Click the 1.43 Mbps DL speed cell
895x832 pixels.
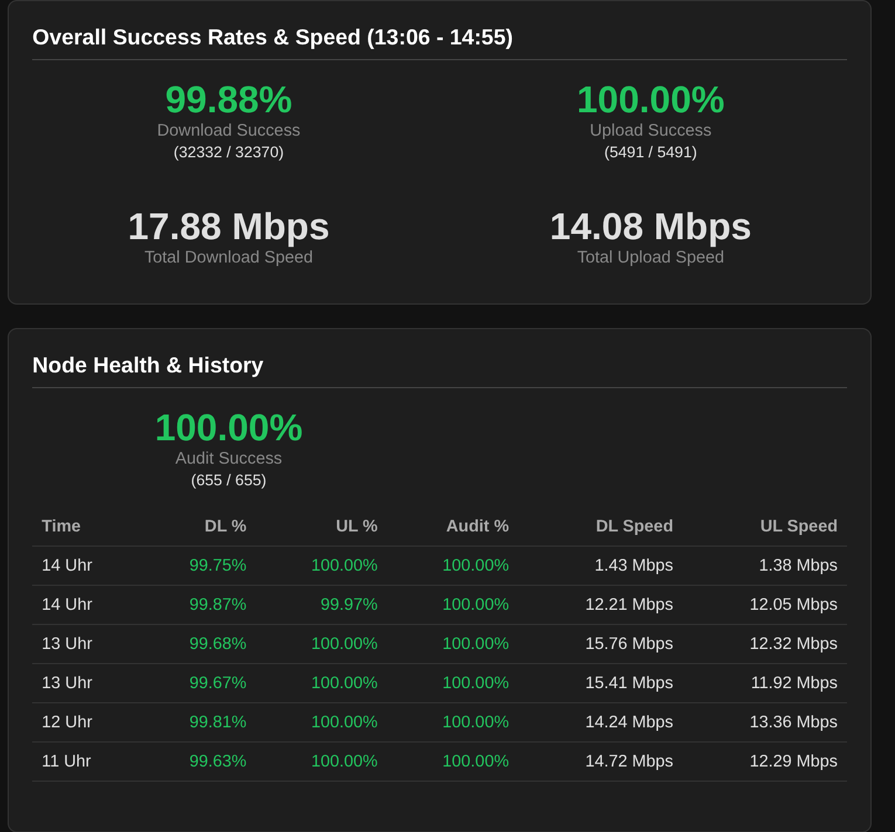click(634, 565)
